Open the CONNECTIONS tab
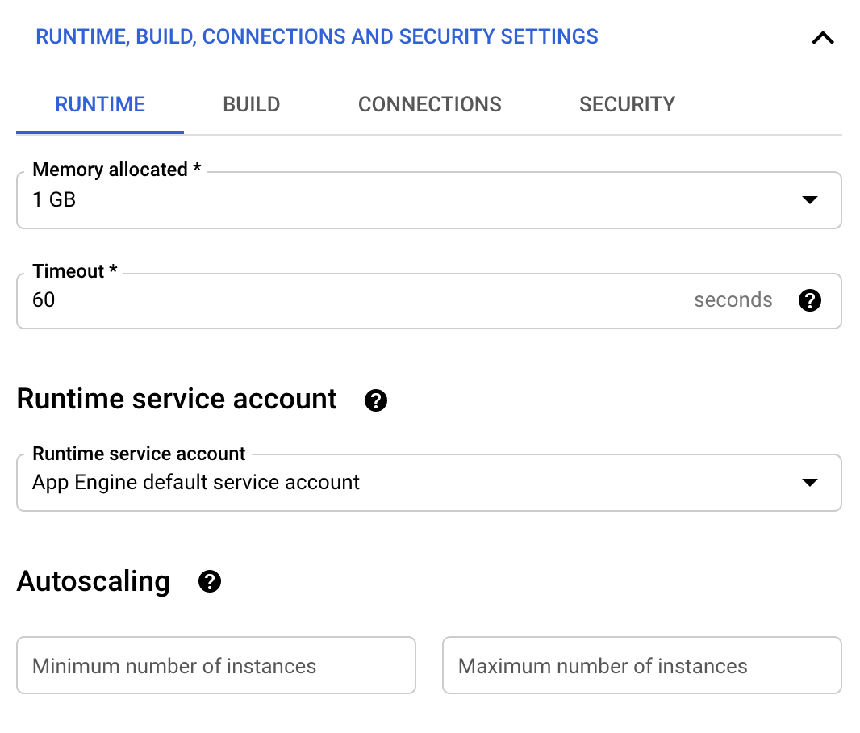Screen dimensions: 860x733 [429, 104]
